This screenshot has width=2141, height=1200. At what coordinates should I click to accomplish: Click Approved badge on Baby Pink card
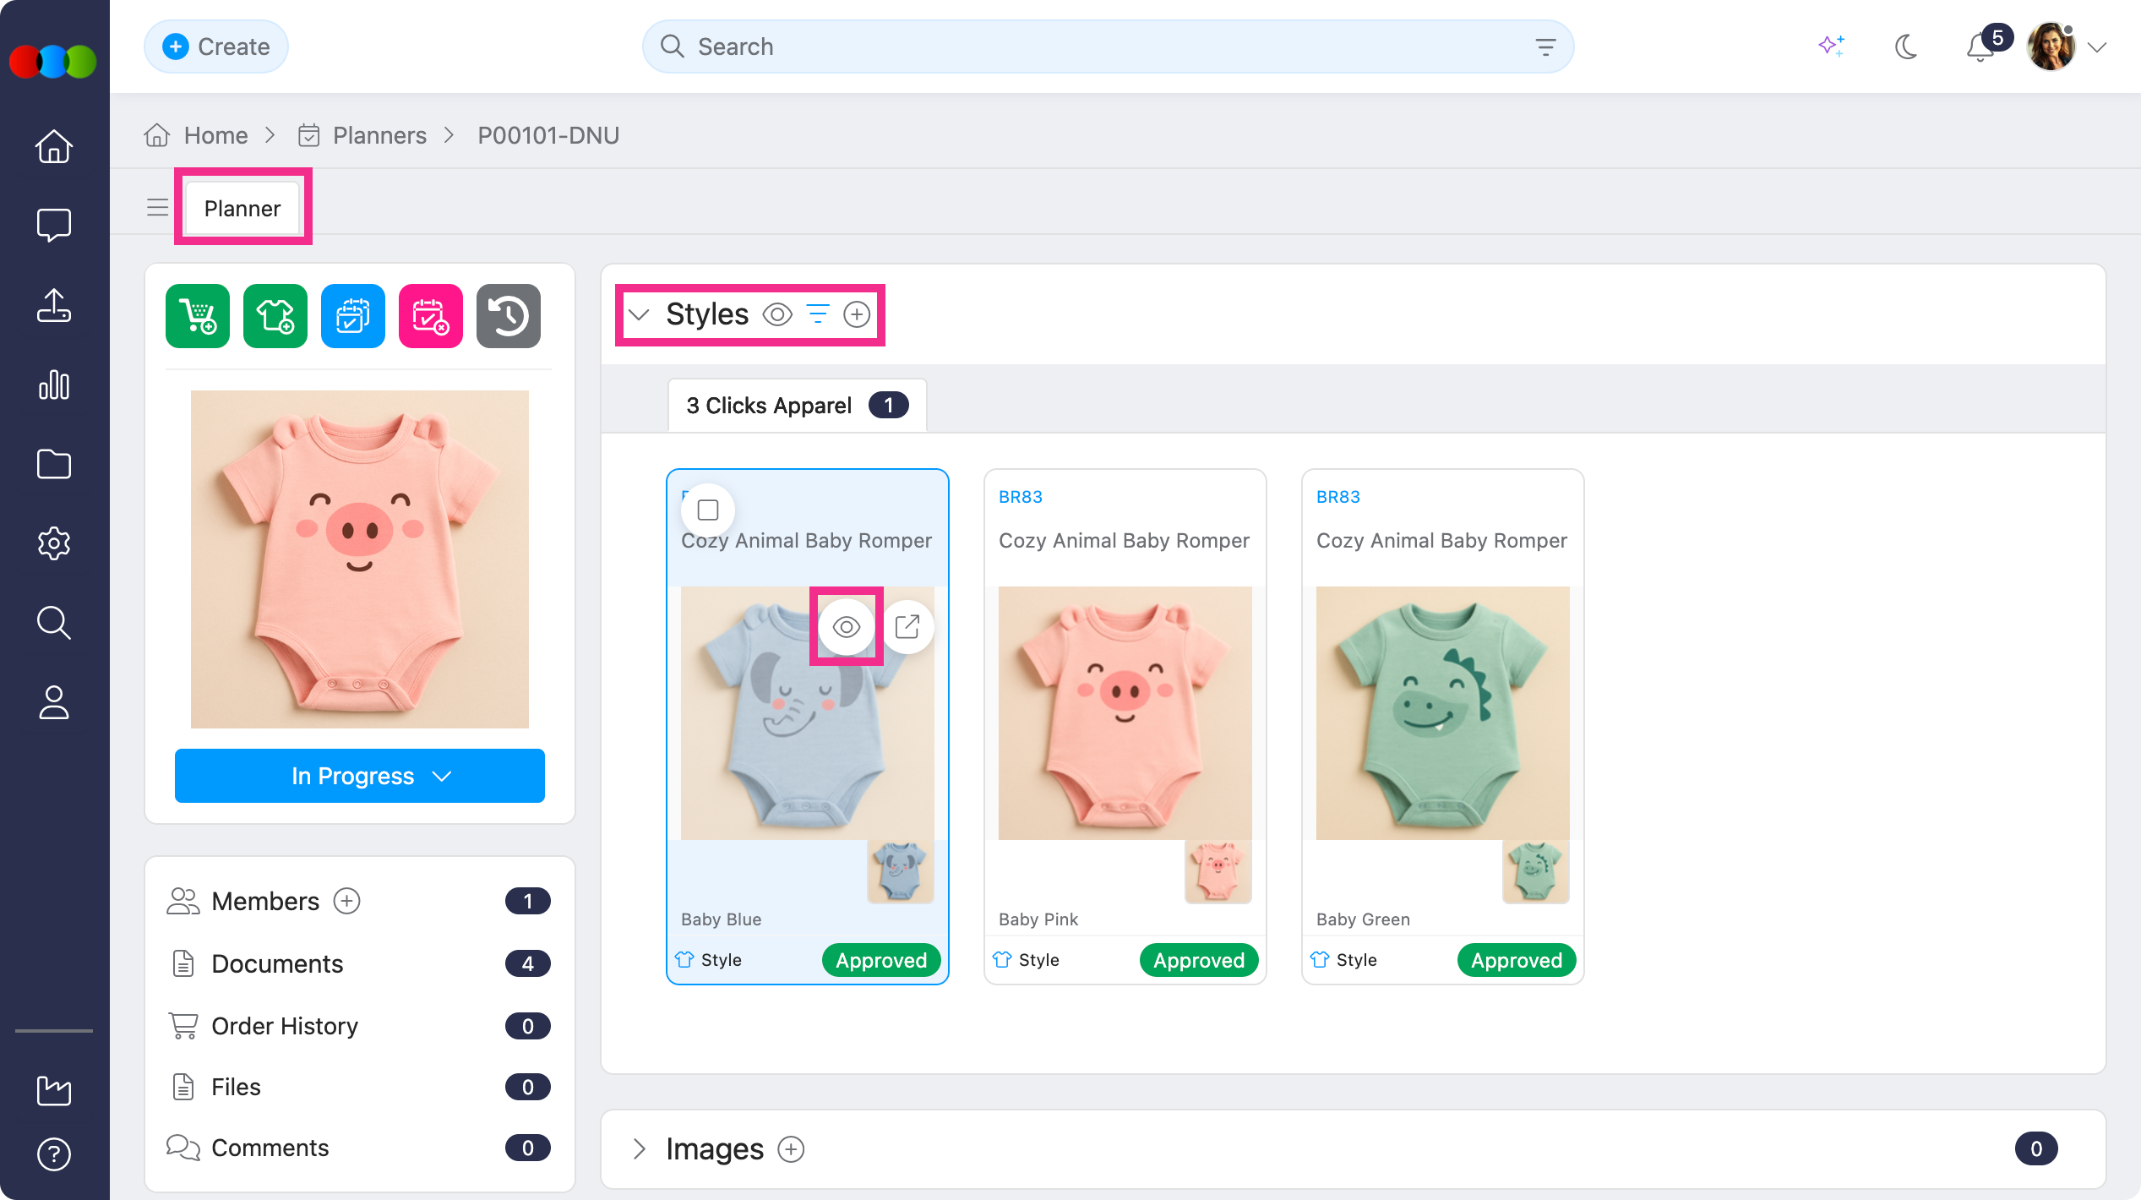1199,960
